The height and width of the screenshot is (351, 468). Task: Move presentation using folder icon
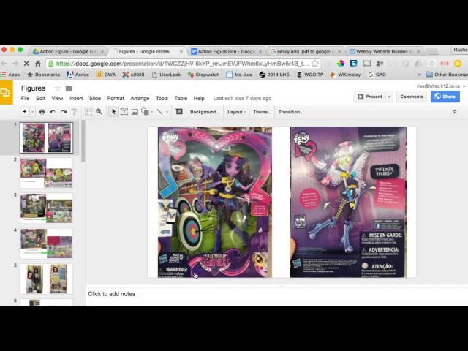point(69,88)
